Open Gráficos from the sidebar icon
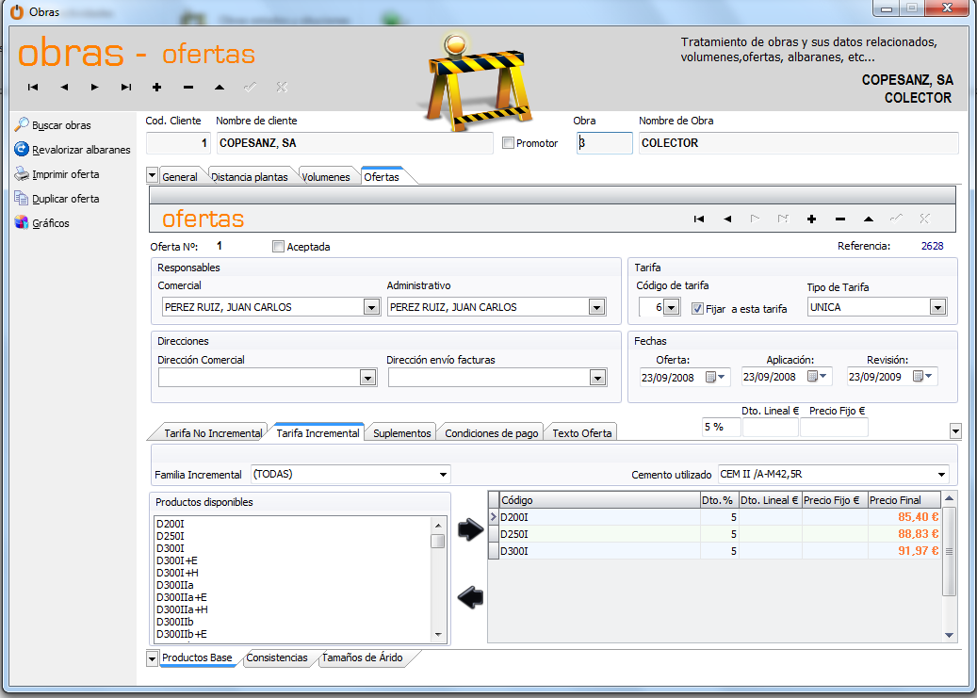977x698 pixels. [22, 223]
